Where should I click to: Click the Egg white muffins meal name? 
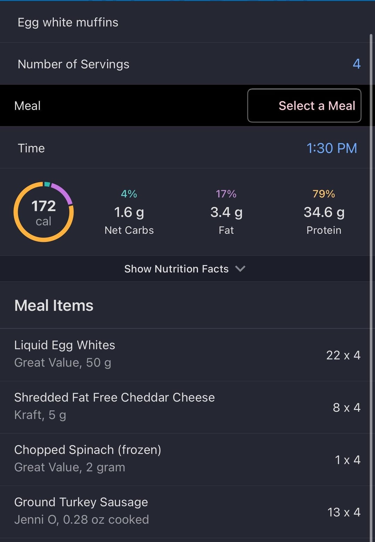tap(68, 23)
